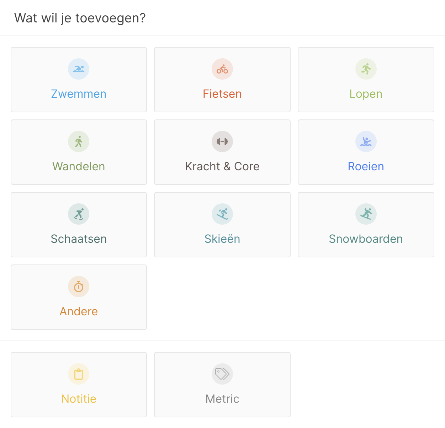445x428 pixels.
Task: Choose the runner icon for Lopen
Action: coord(366,69)
